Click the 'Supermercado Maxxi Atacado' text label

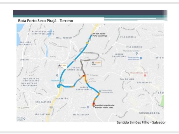pos(133,58)
